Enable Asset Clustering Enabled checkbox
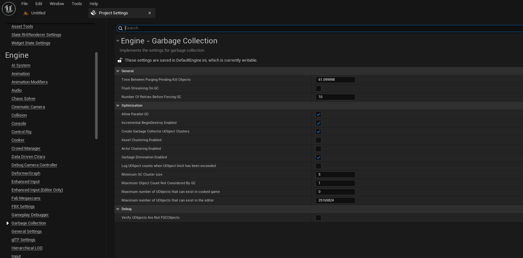 (x=318, y=140)
